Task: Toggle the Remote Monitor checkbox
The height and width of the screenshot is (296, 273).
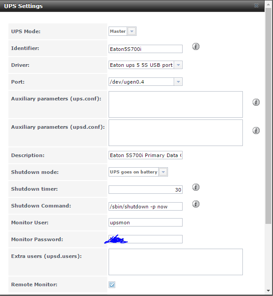Action: click(x=112, y=284)
